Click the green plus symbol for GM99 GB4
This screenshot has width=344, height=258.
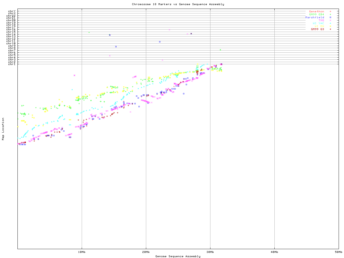pyautogui.click(x=330, y=15)
